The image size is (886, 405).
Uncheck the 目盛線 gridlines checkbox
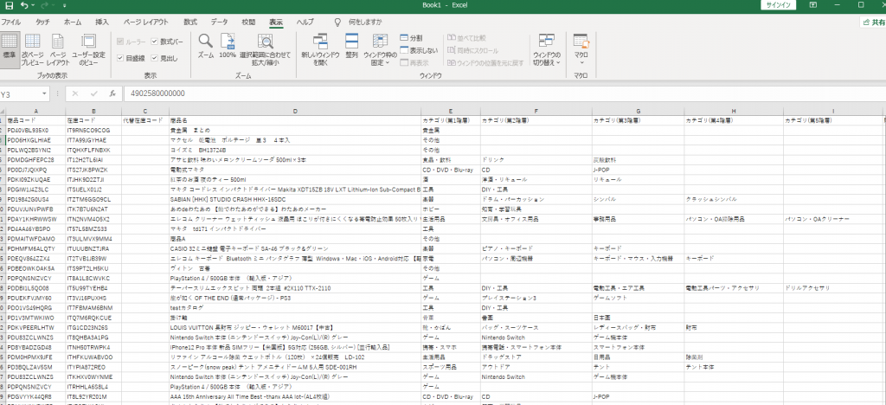(x=120, y=58)
